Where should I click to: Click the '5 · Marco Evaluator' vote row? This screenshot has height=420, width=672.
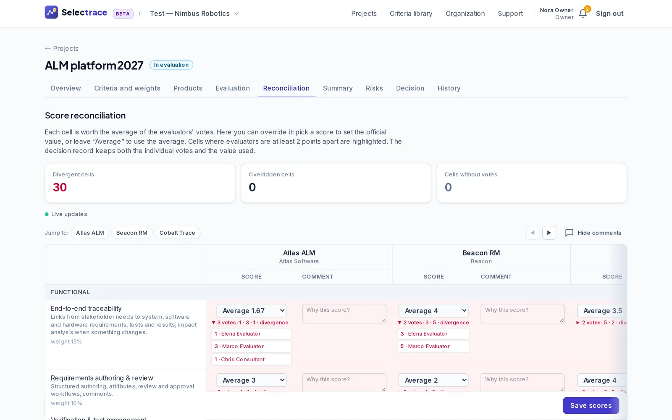pyautogui.click(x=433, y=346)
